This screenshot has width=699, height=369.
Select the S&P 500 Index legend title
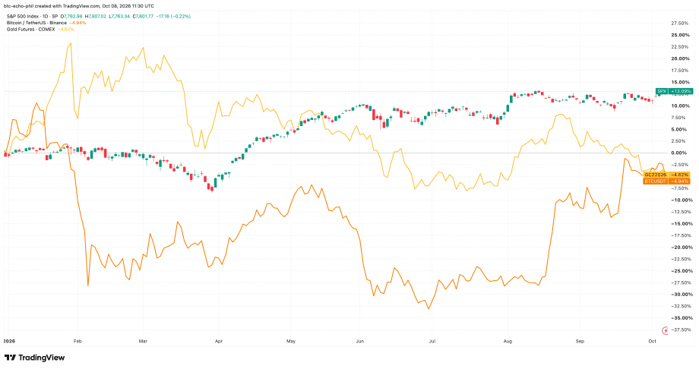coord(33,17)
